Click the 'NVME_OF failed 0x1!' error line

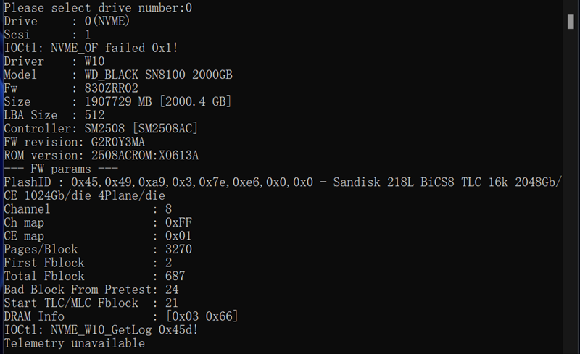pyautogui.click(x=115, y=49)
